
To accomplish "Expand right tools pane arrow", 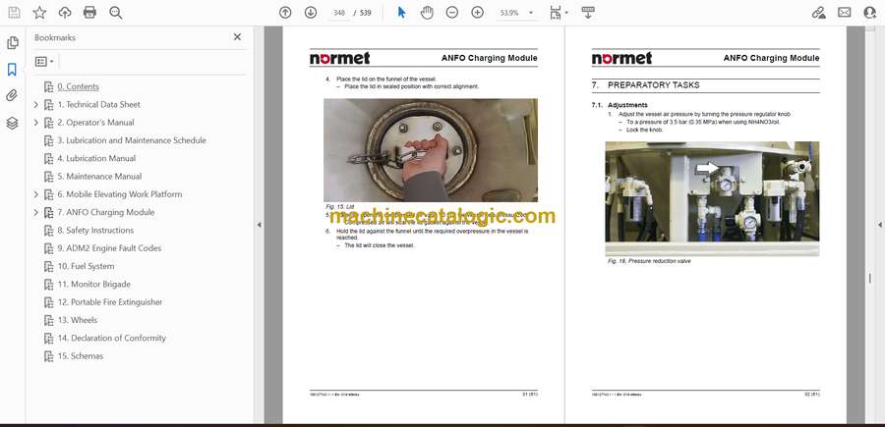I will tap(879, 225).
